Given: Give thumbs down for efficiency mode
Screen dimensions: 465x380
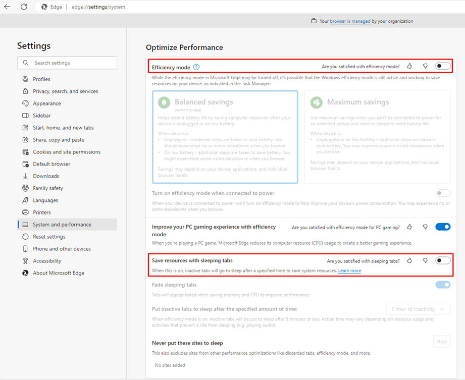Looking at the screenshot, I should click(x=425, y=66).
